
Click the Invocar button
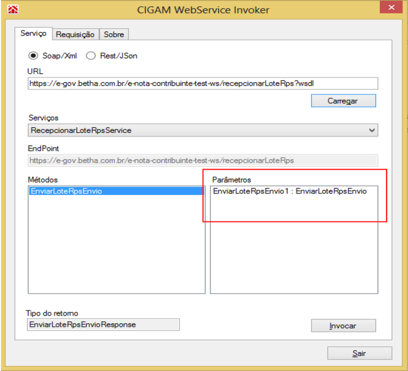point(343,325)
